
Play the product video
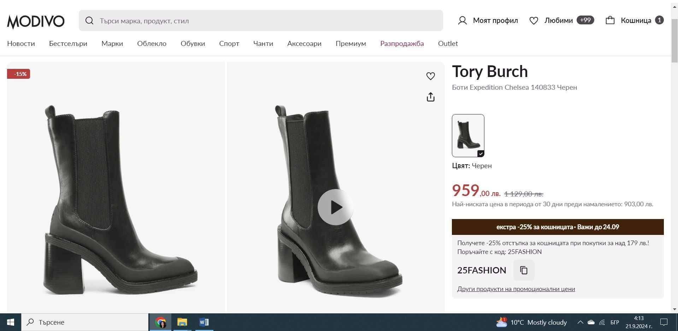coord(335,207)
